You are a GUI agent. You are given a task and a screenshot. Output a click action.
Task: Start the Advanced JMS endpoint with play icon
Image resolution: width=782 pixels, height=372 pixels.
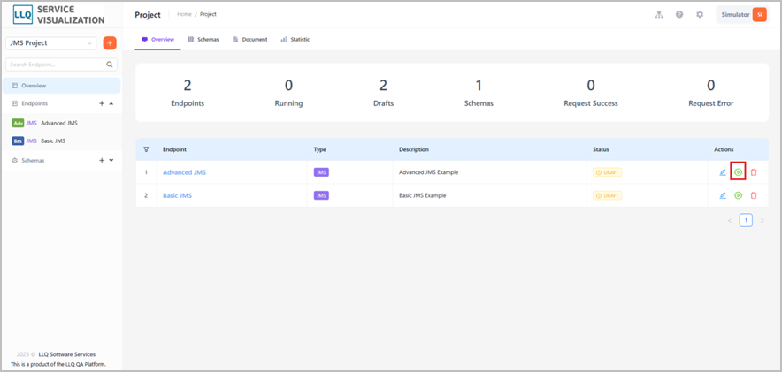click(x=738, y=172)
